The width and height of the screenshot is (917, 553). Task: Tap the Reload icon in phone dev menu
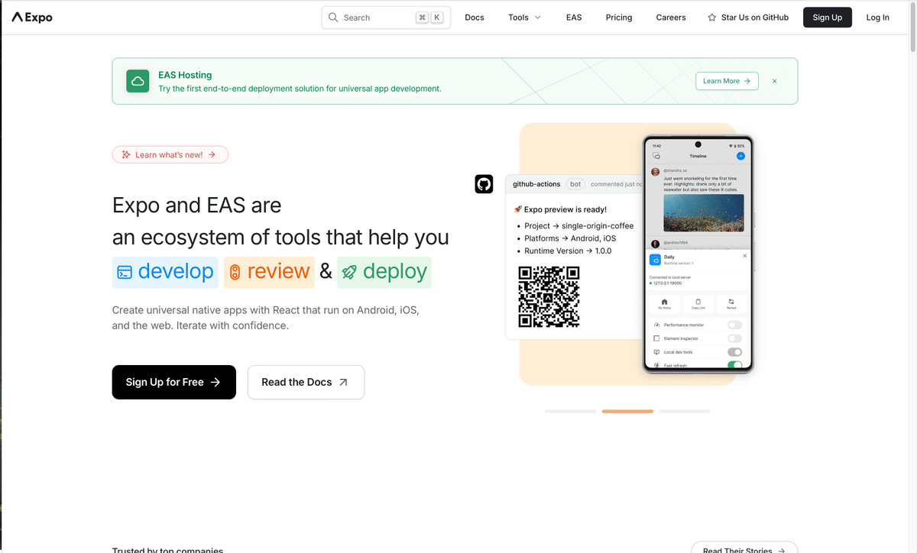coord(731,303)
